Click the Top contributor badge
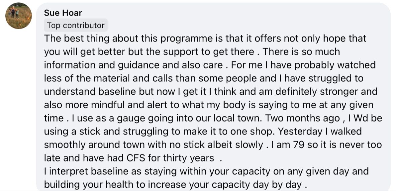 (76, 25)
